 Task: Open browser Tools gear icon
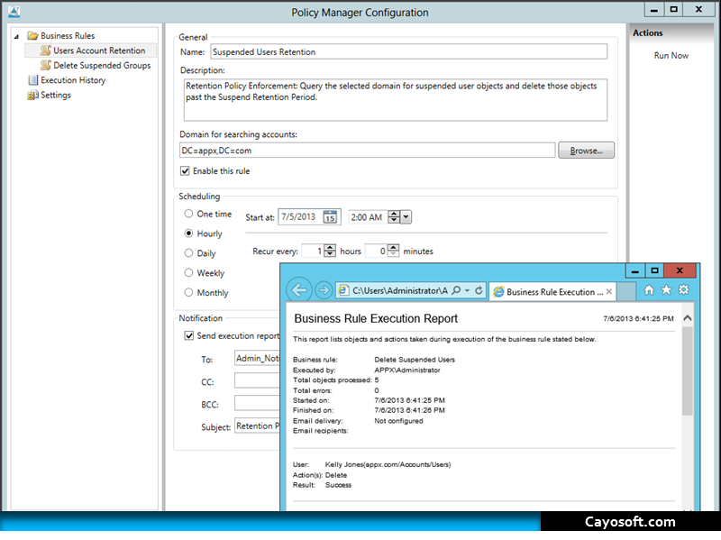pyautogui.click(x=684, y=289)
